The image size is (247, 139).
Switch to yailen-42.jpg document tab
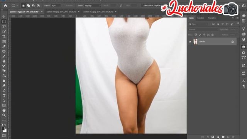[98, 12]
